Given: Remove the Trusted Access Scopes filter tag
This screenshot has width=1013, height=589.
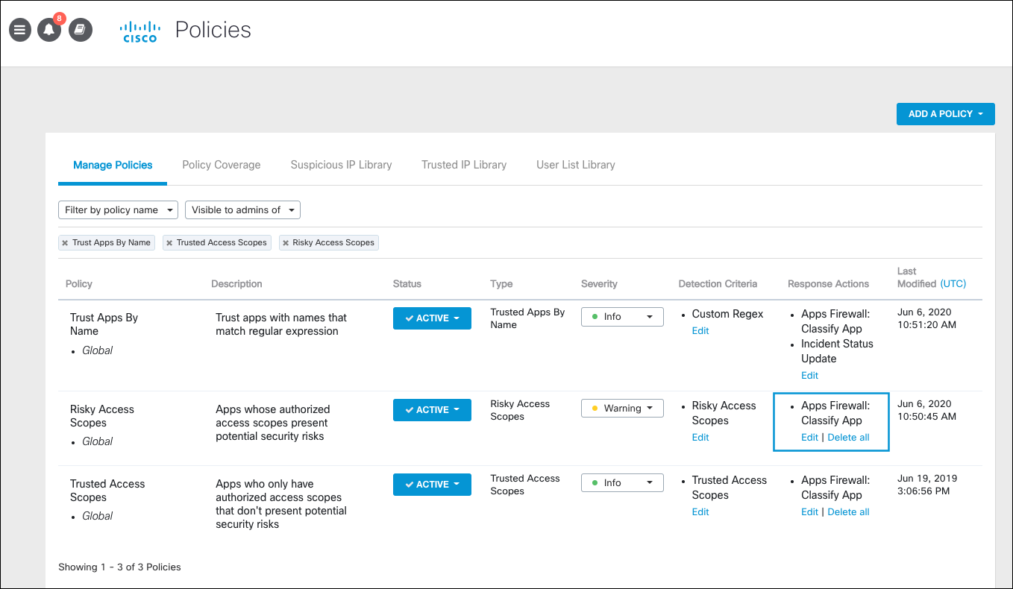Looking at the screenshot, I should tap(169, 242).
